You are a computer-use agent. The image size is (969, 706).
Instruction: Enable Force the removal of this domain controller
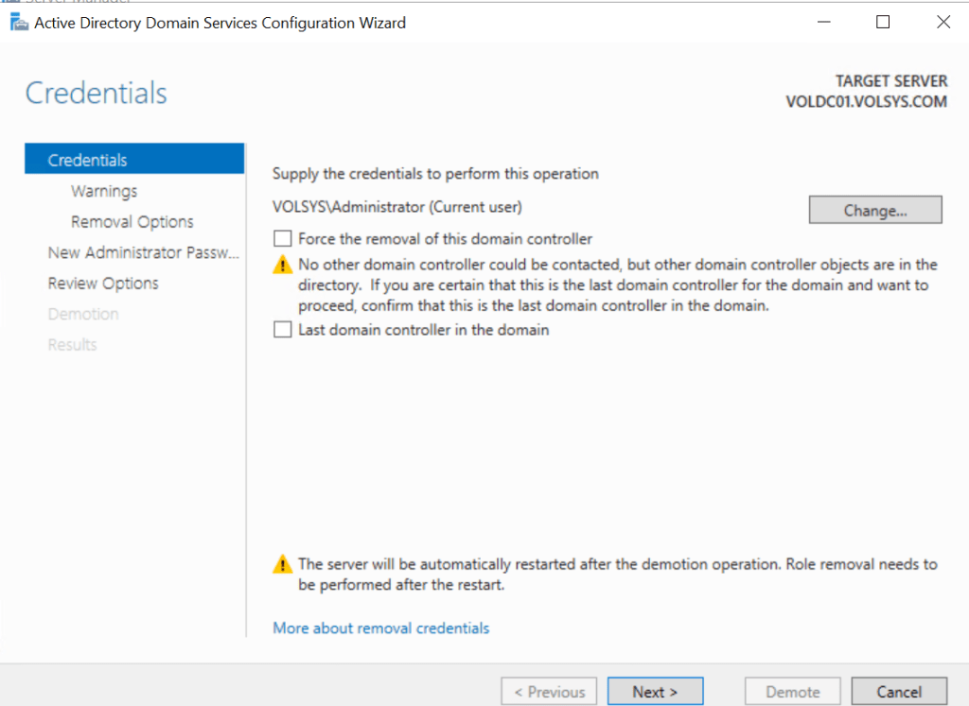pyautogui.click(x=282, y=239)
